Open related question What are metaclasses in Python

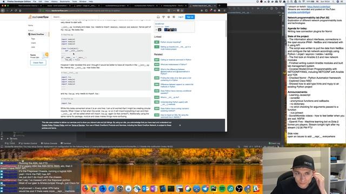(x=174, y=65)
